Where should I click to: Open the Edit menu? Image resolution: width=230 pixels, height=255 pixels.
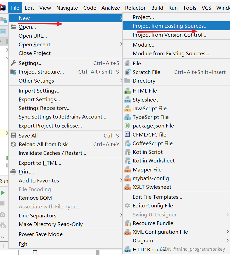(x=29, y=8)
